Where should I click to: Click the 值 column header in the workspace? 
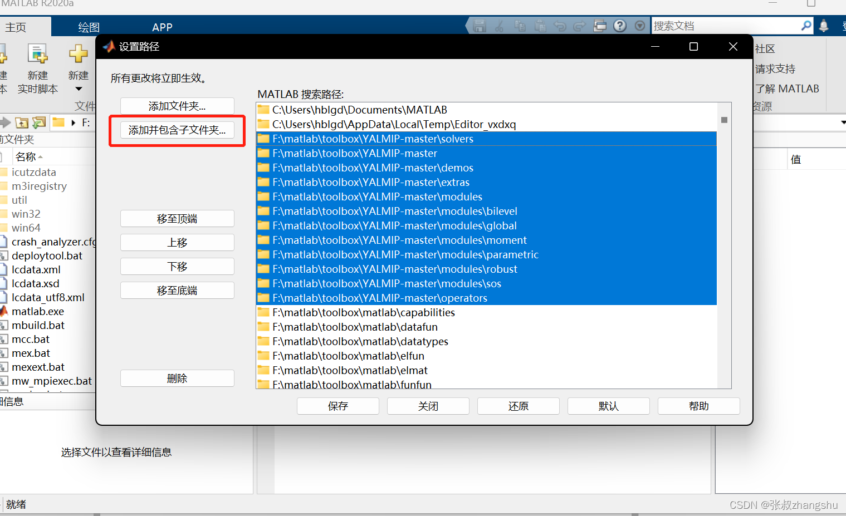tap(796, 160)
